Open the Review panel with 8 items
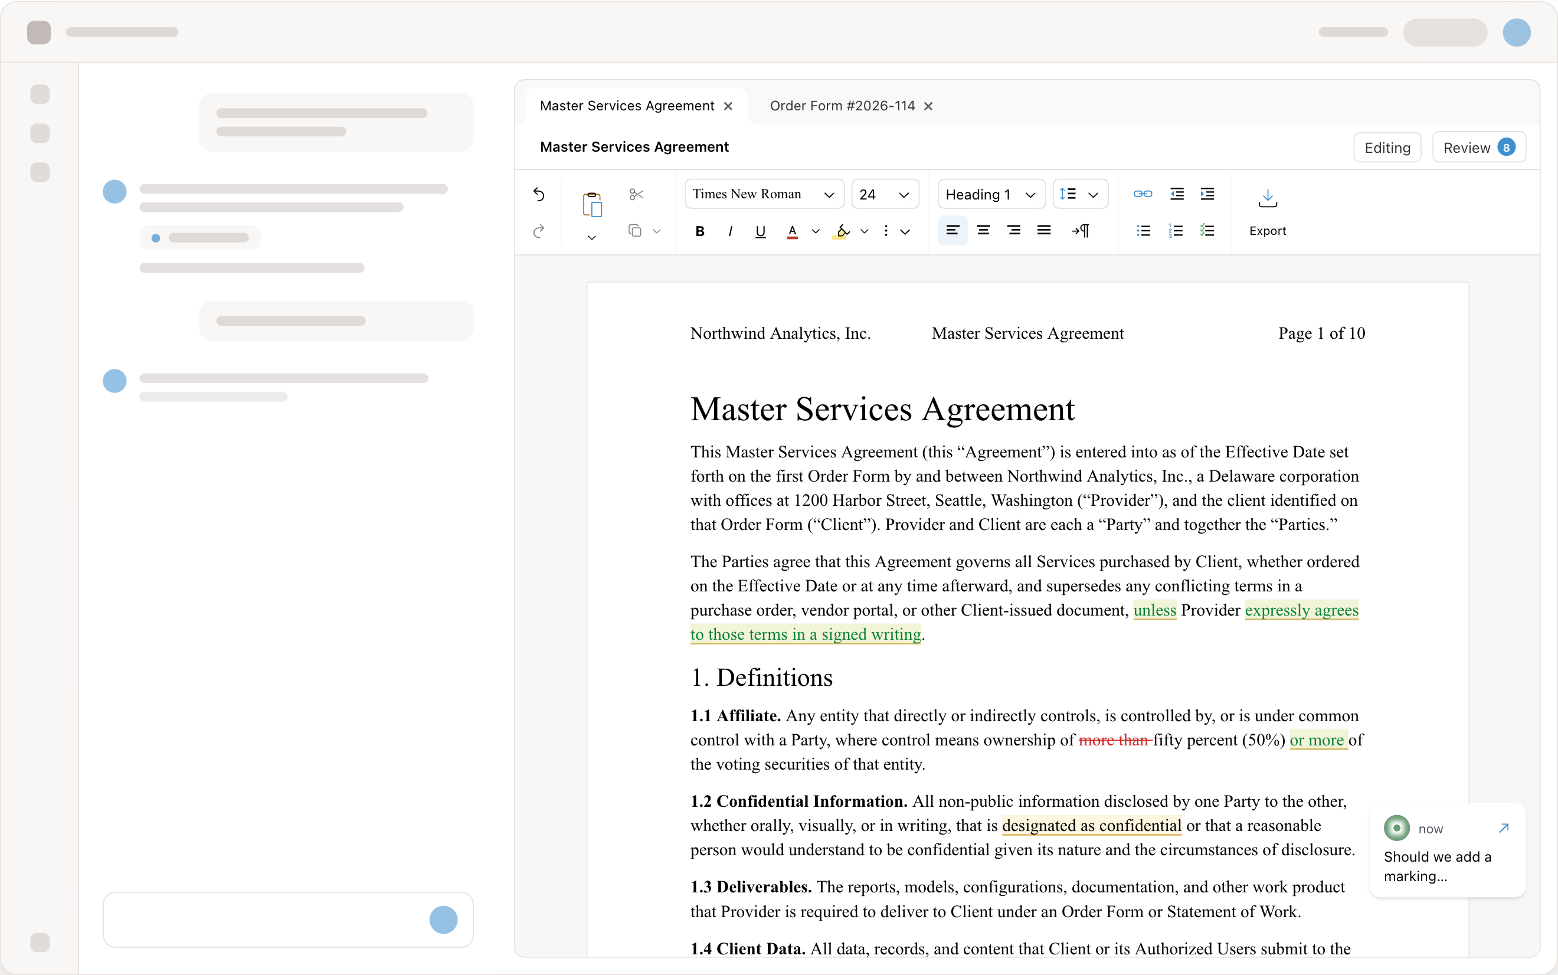 [1479, 148]
